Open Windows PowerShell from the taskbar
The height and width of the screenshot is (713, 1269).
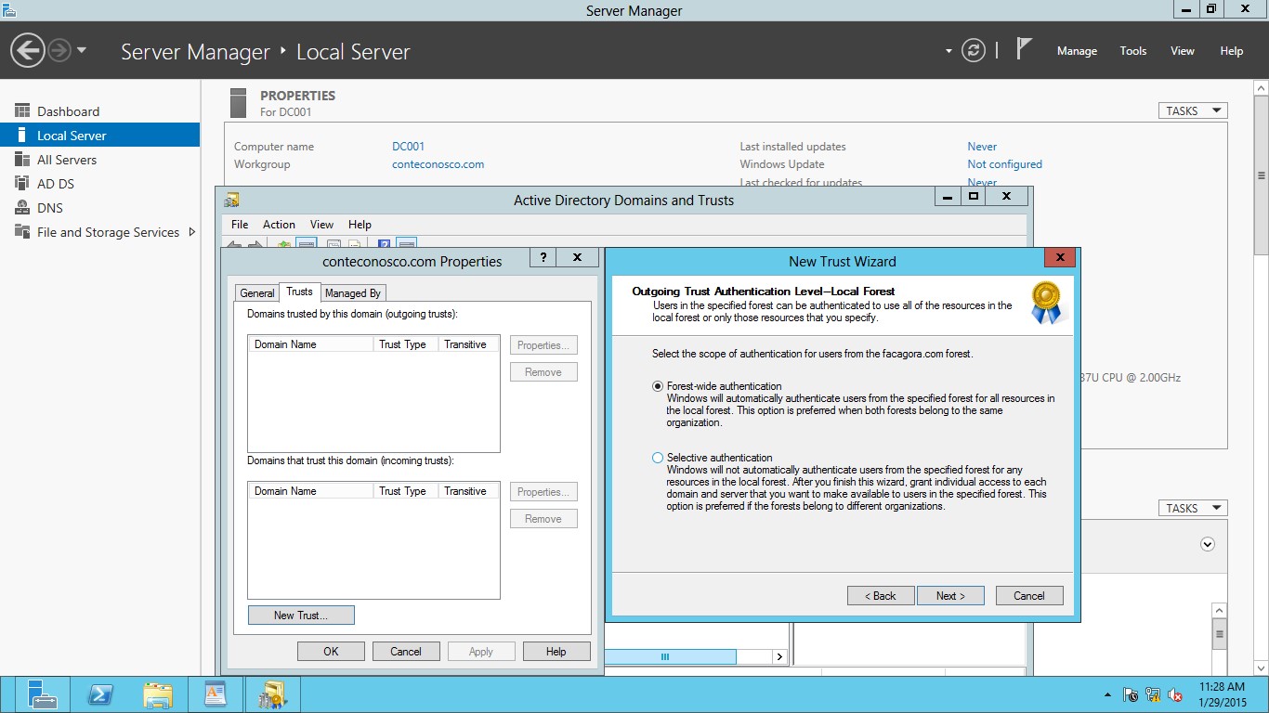[x=100, y=694]
